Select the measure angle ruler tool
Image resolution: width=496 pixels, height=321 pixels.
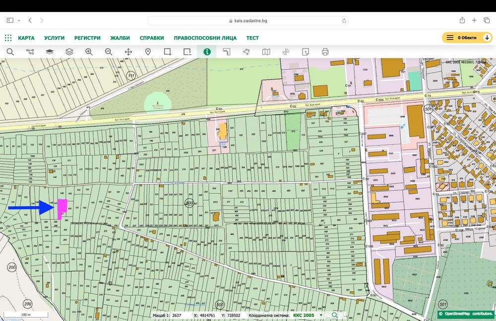click(x=227, y=52)
